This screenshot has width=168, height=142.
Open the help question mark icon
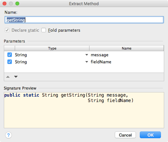coord(8,135)
